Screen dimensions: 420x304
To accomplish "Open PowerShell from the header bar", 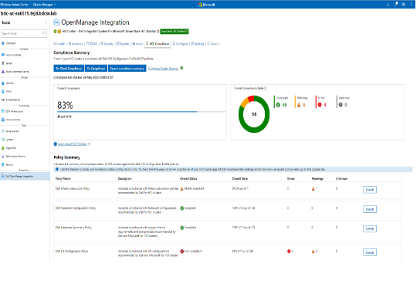I will 388,5.
